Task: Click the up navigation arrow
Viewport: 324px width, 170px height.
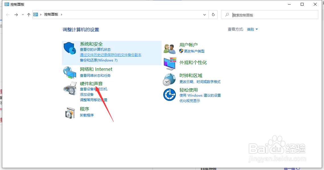Action: [28, 14]
